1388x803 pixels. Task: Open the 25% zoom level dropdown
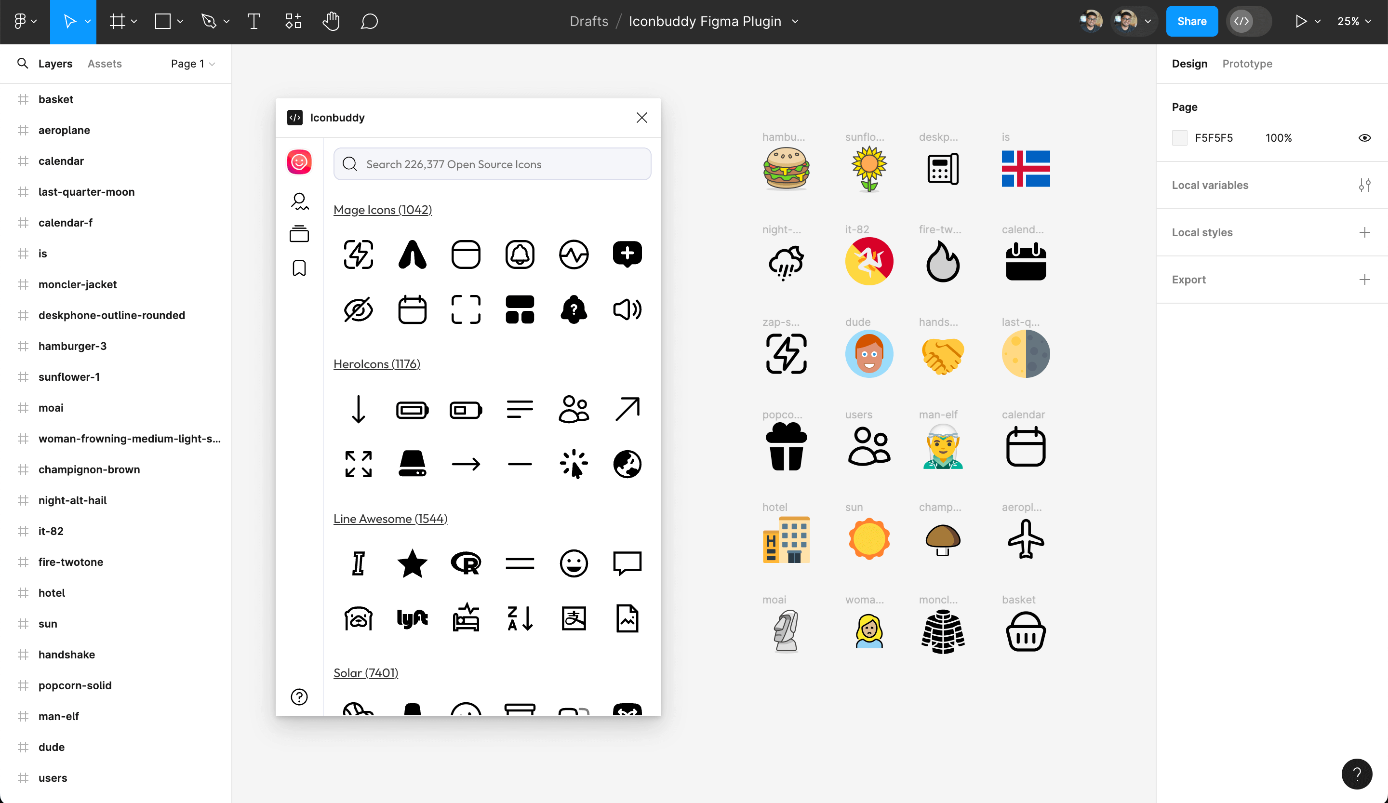point(1356,21)
